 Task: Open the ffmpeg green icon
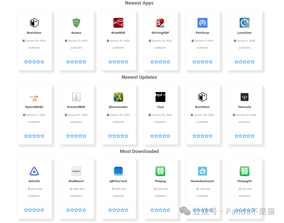pyautogui.click(x=160, y=171)
